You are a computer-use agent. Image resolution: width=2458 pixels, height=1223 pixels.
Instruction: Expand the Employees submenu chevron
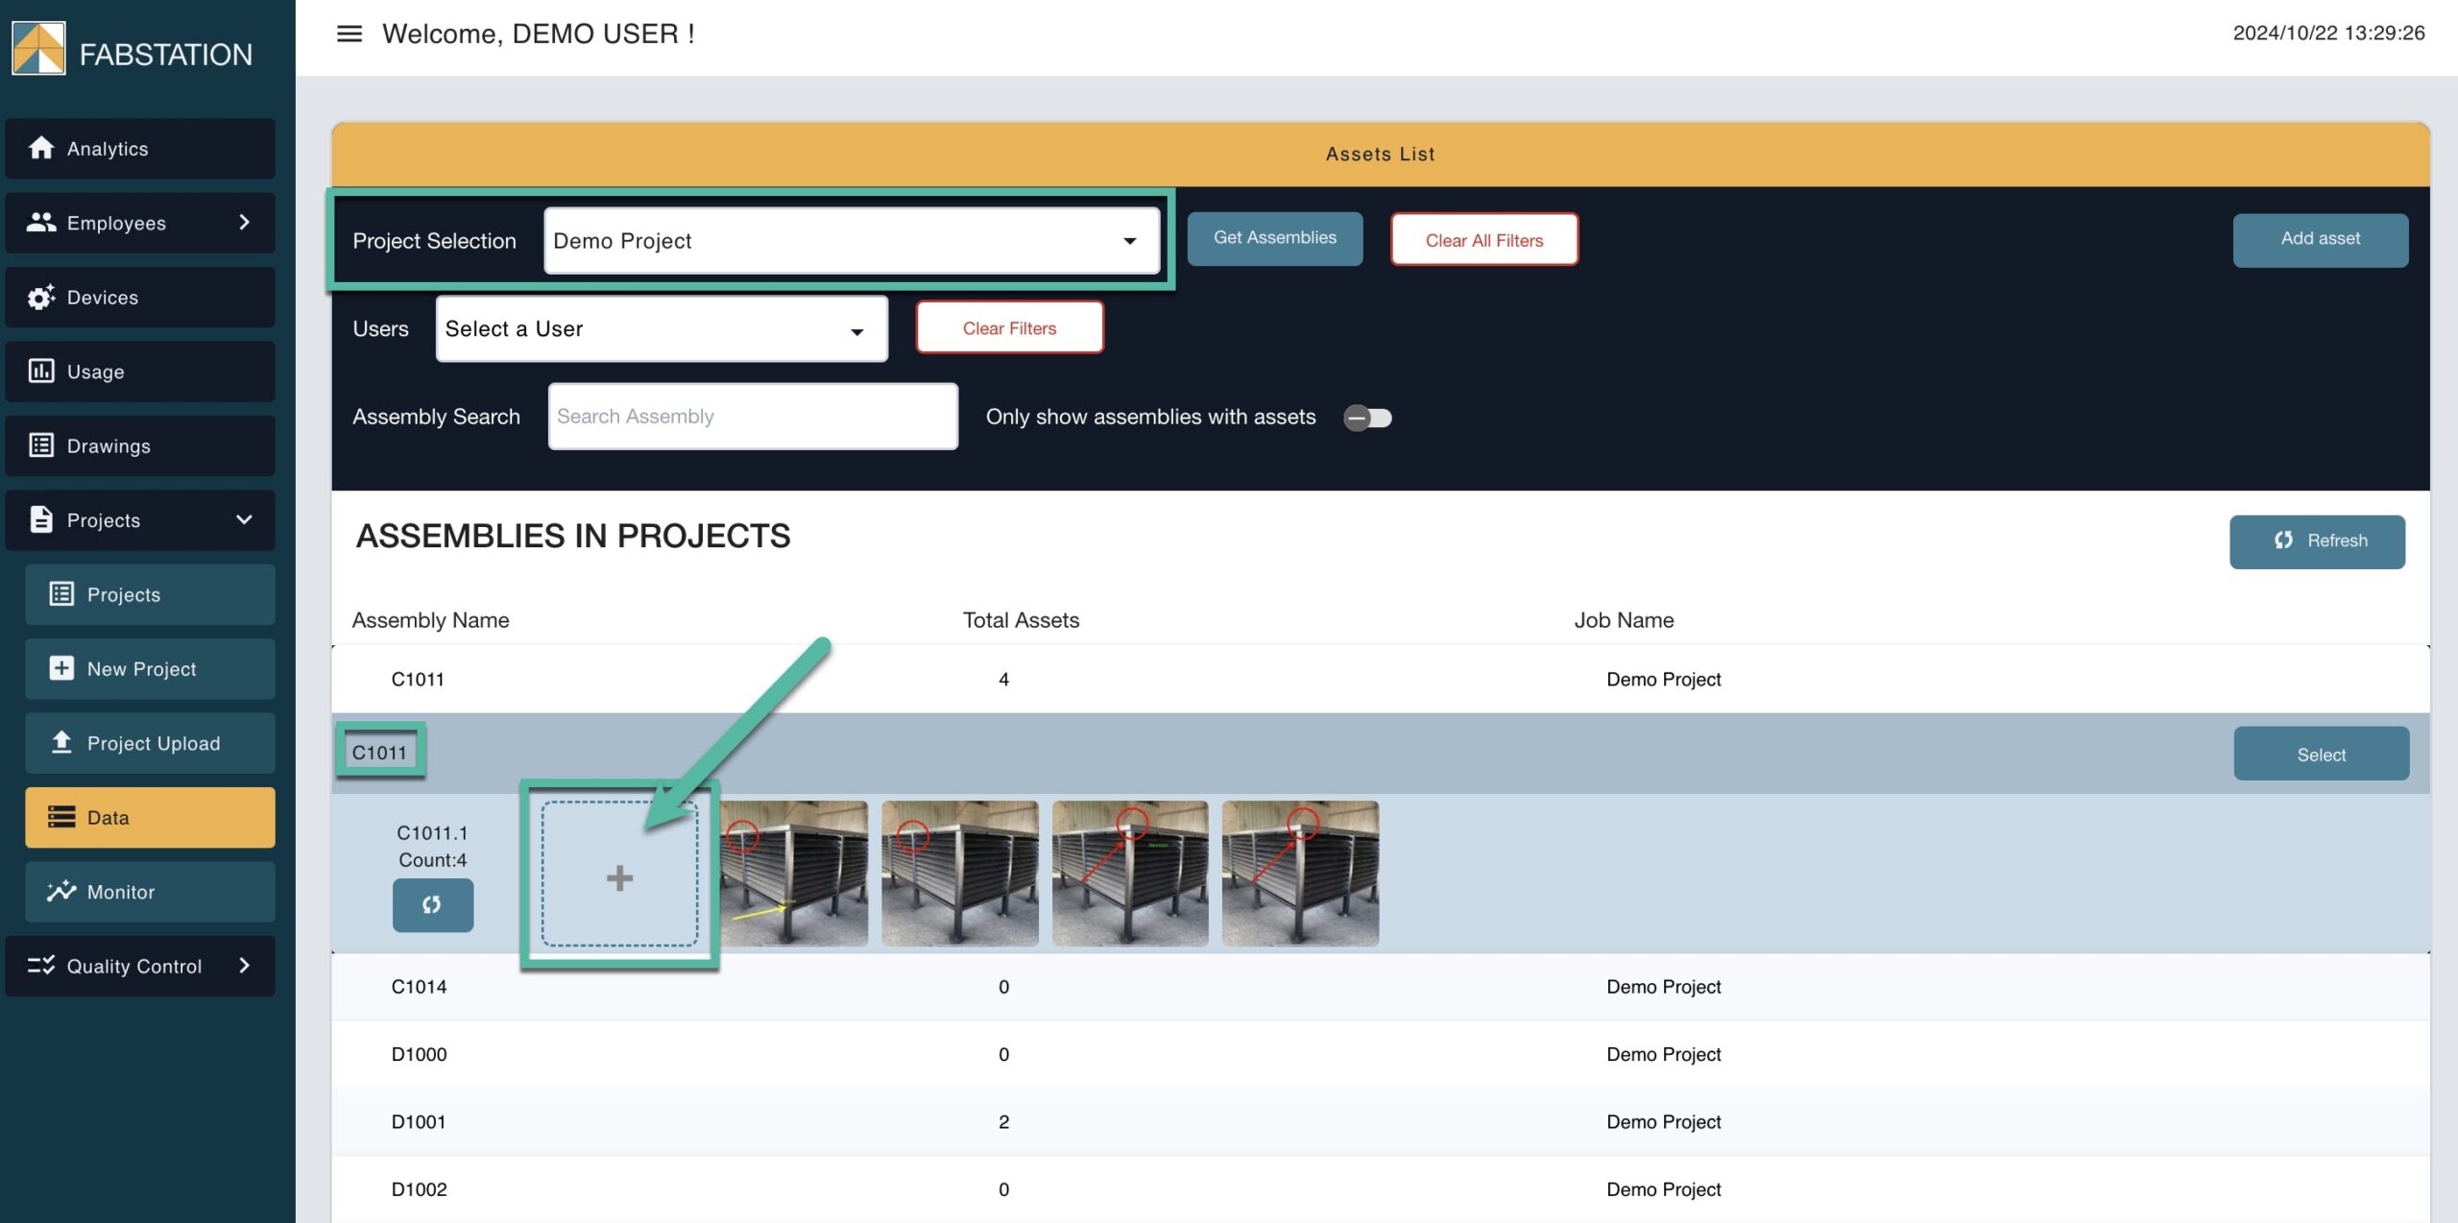tap(244, 223)
